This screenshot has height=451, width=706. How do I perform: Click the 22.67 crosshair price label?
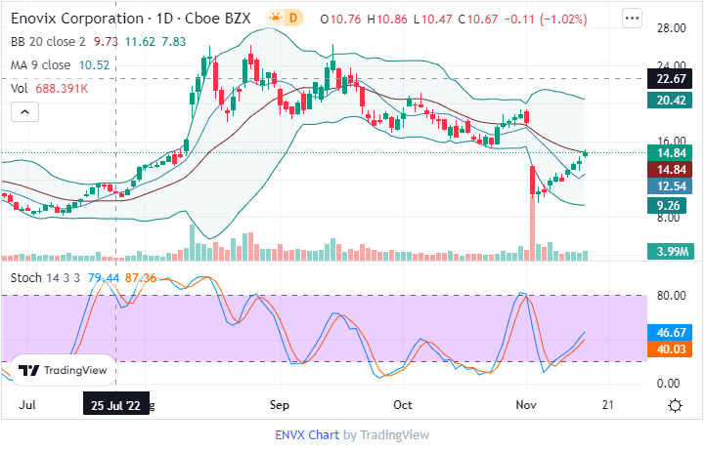(x=670, y=79)
